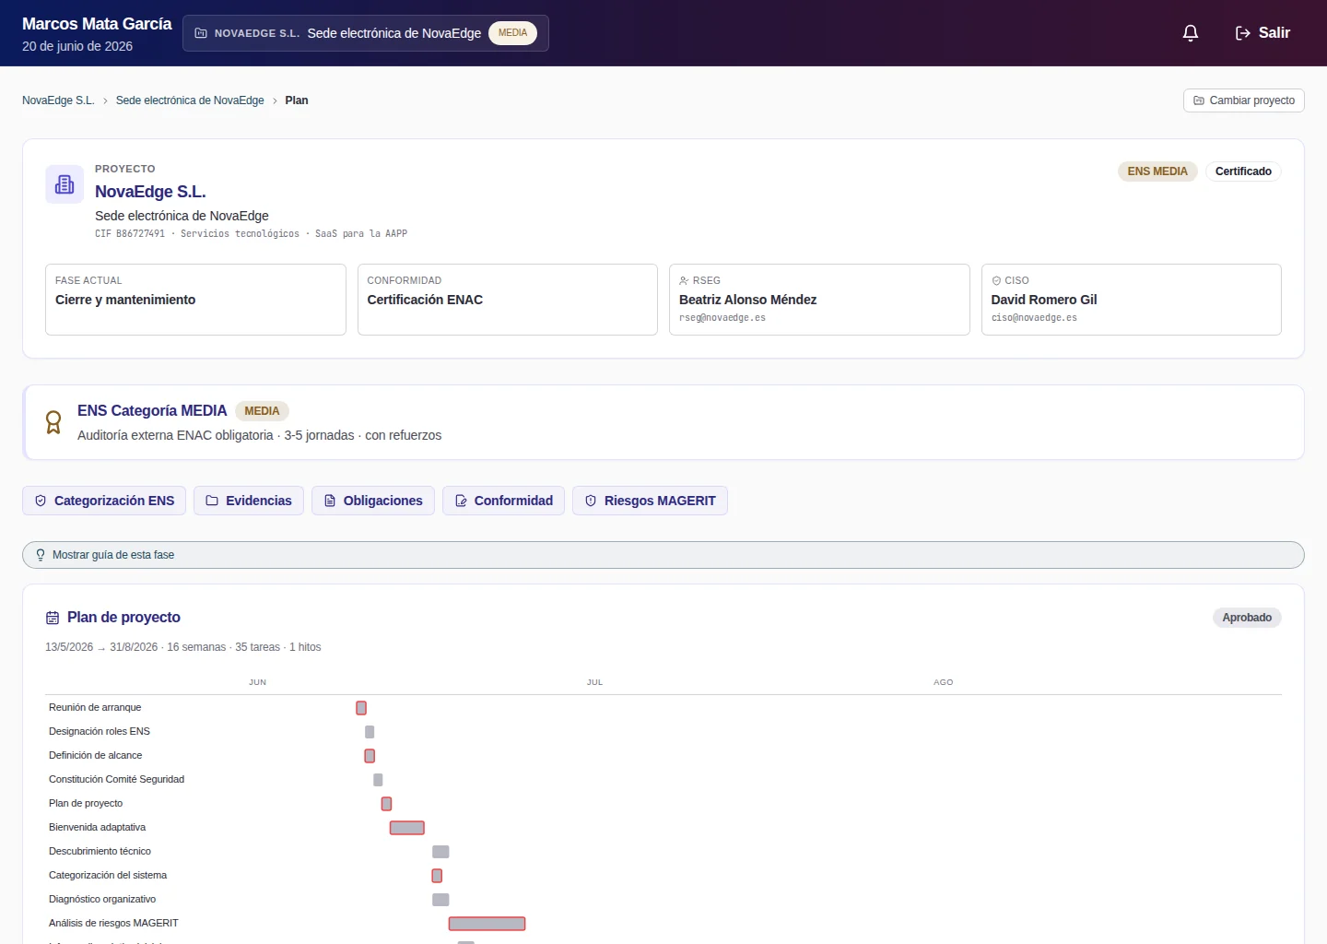Open Sede electrónica de NovaEdge breadcrumb
Viewport: 1327px width, 944px height.
(190, 100)
